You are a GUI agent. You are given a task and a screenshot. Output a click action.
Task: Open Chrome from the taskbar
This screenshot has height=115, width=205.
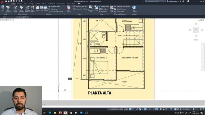tap(71, 113)
